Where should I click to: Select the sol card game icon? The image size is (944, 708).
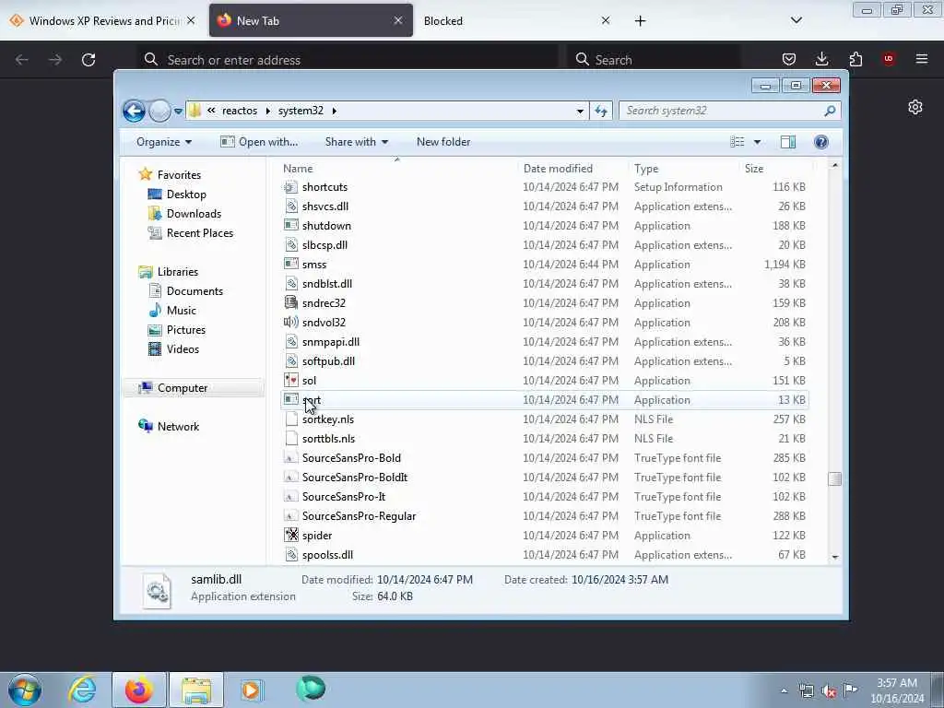[290, 381]
